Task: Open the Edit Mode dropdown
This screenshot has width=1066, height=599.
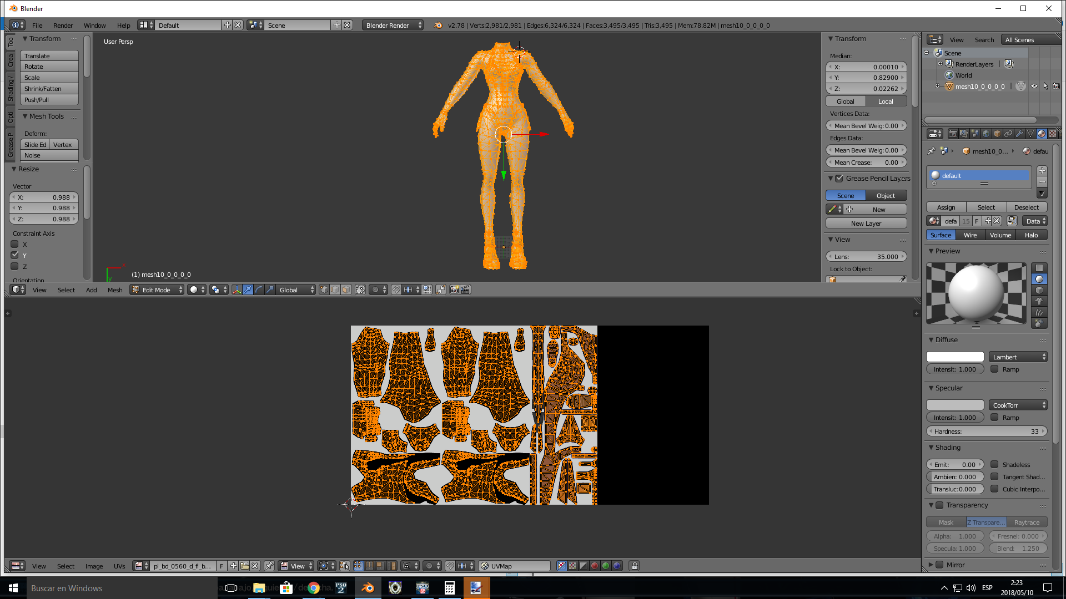Action: (157, 290)
